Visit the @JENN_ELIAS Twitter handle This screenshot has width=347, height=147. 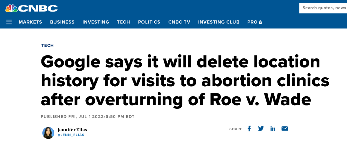71,135
